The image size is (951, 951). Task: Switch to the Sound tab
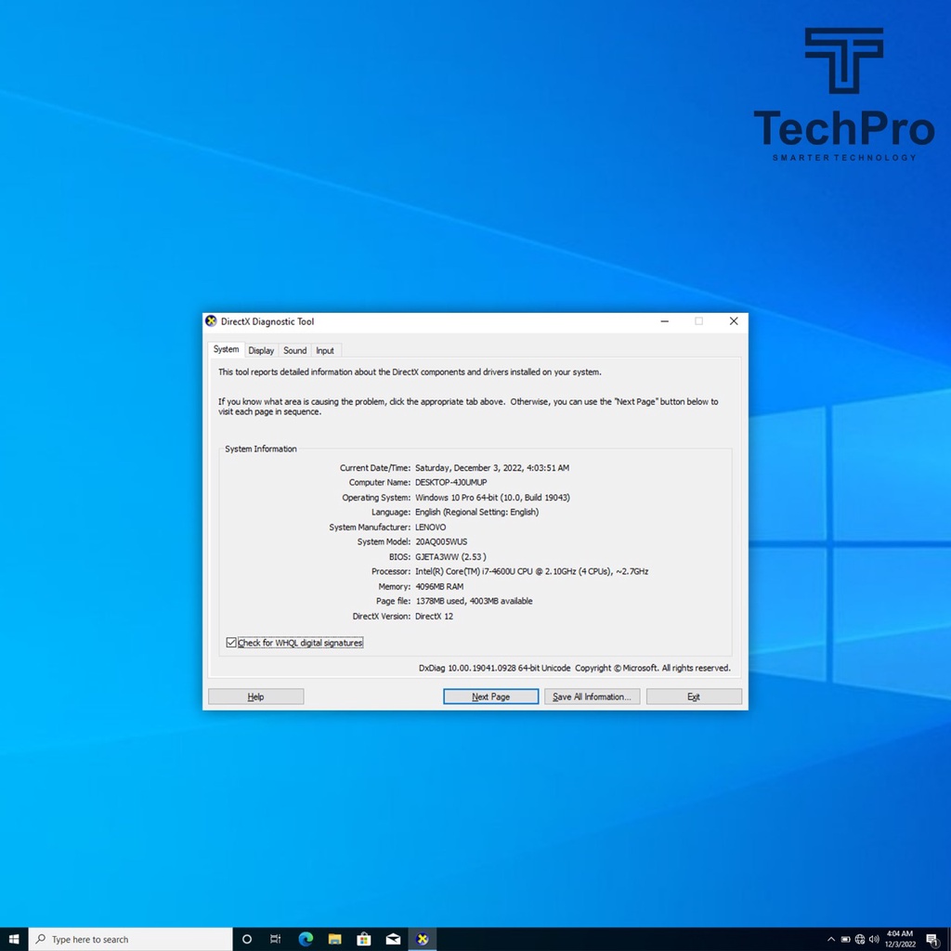tap(294, 350)
